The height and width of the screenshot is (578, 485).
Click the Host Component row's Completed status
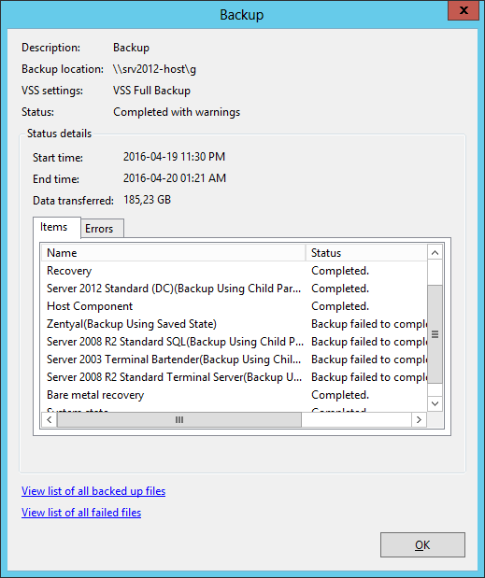340,306
